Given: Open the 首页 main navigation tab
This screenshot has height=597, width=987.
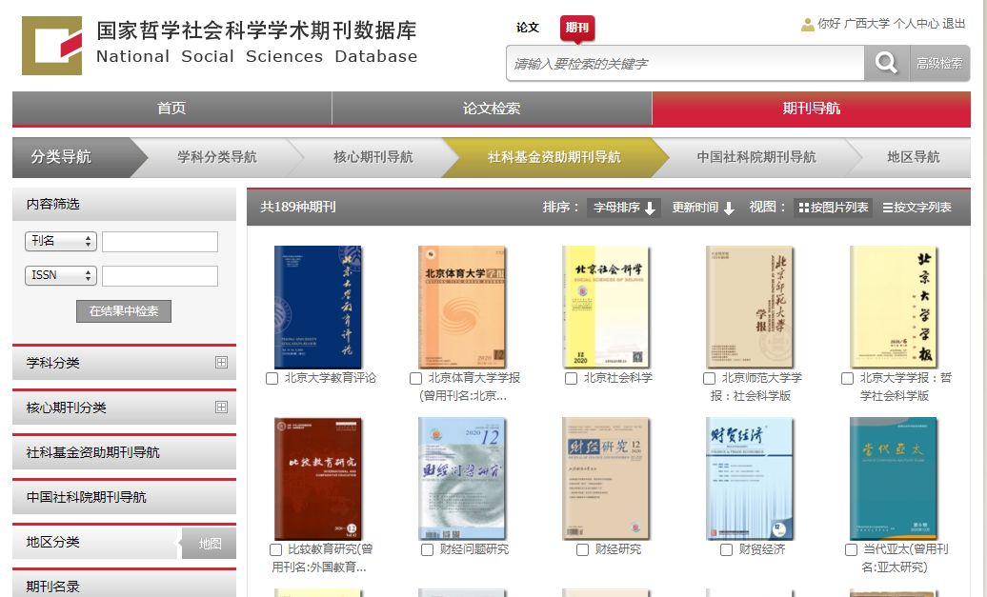Looking at the screenshot, I should pos(171,109).
